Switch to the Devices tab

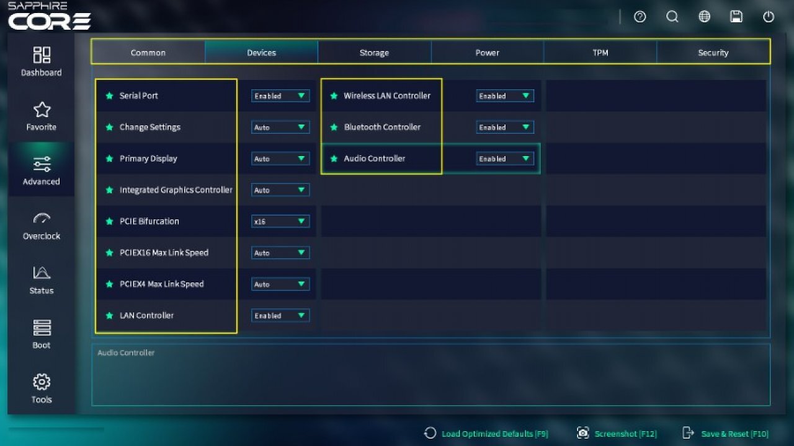[x=261, y=52]
